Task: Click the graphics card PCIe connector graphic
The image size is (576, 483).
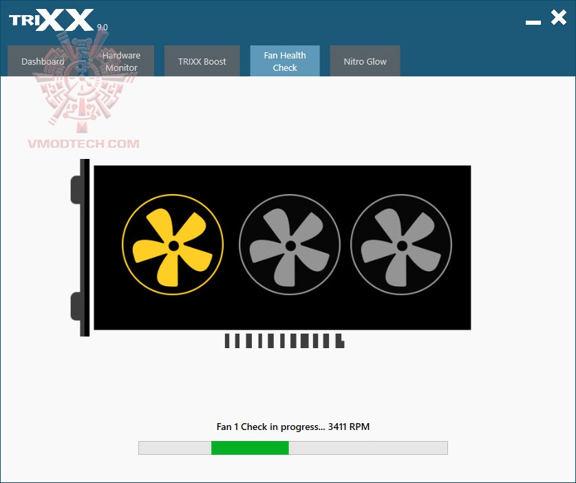Action: (x=284, y=341)
